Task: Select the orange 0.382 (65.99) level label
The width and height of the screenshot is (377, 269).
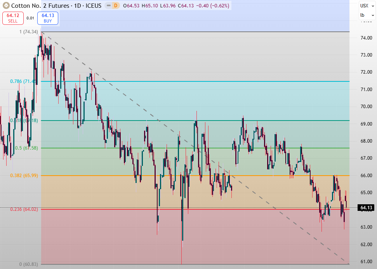Action: pyautogui.click(x=24, y=176)
